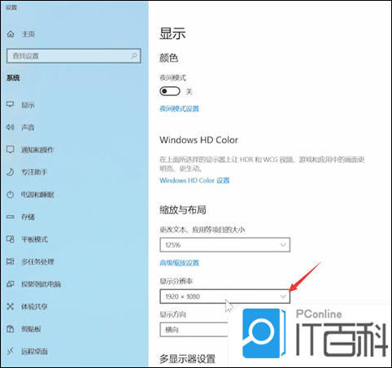Select the Display monitor icon in sidebar
392x368 pixels.
11,104
